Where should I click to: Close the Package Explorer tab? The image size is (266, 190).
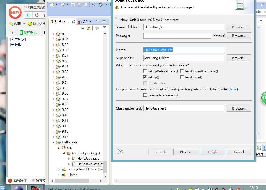coord(73,21)
